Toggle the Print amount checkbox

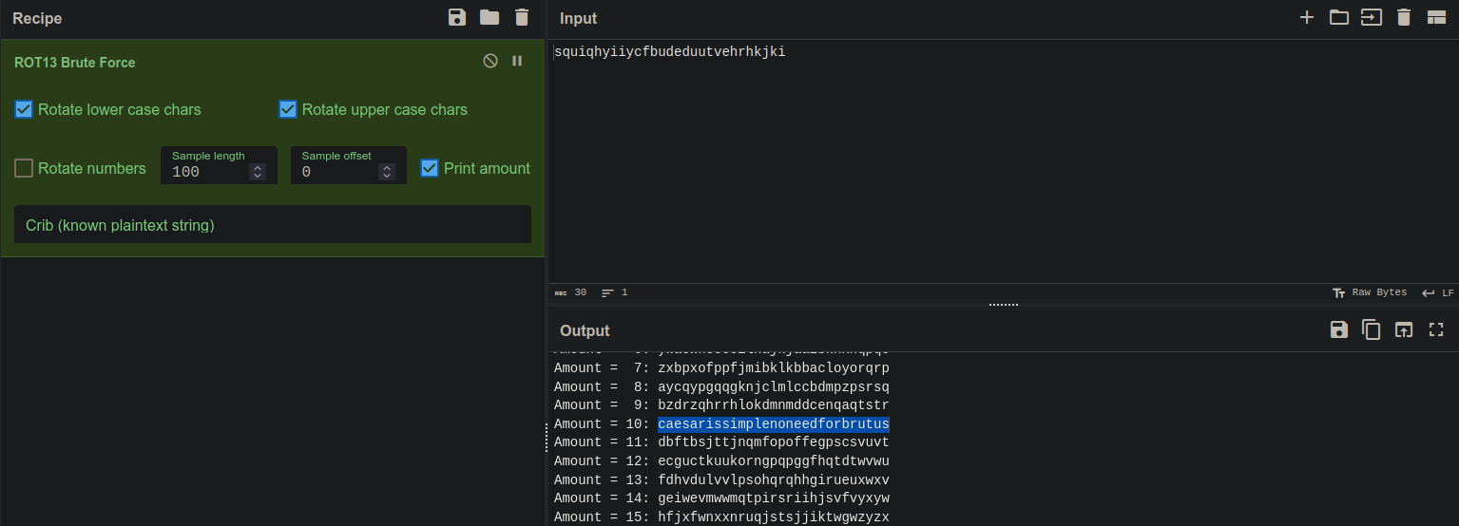430,168
